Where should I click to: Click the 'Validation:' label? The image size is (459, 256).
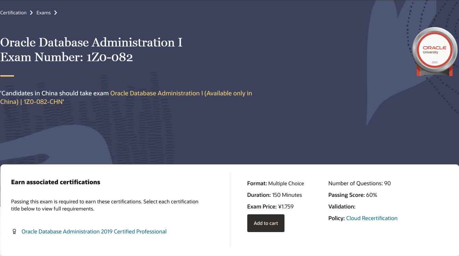342,207
